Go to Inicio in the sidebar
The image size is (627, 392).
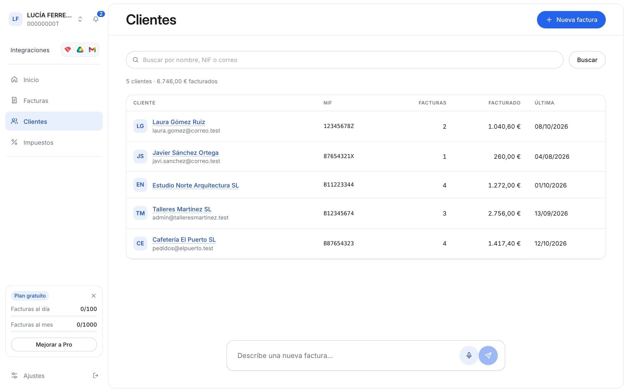click(x=54, y=80)
